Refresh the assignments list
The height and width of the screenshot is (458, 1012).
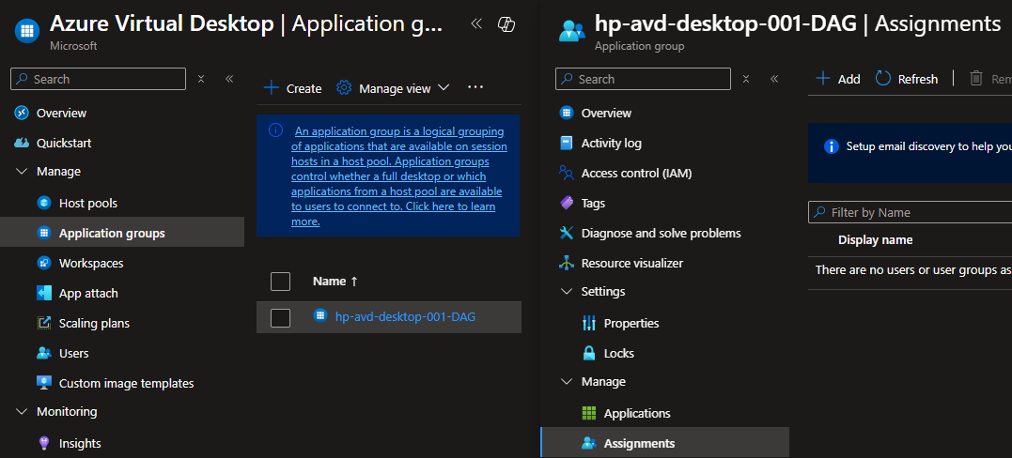point(907,79)
